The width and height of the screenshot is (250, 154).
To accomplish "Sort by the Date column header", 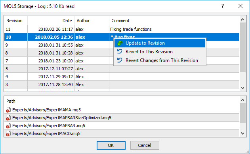I will pyautogui.click(x=51, y=21).
